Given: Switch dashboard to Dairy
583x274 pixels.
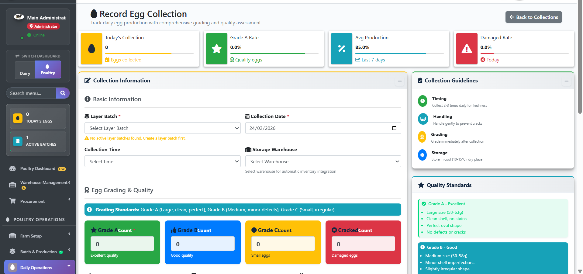Looking at the screenshot, I should tap(25, 70).
